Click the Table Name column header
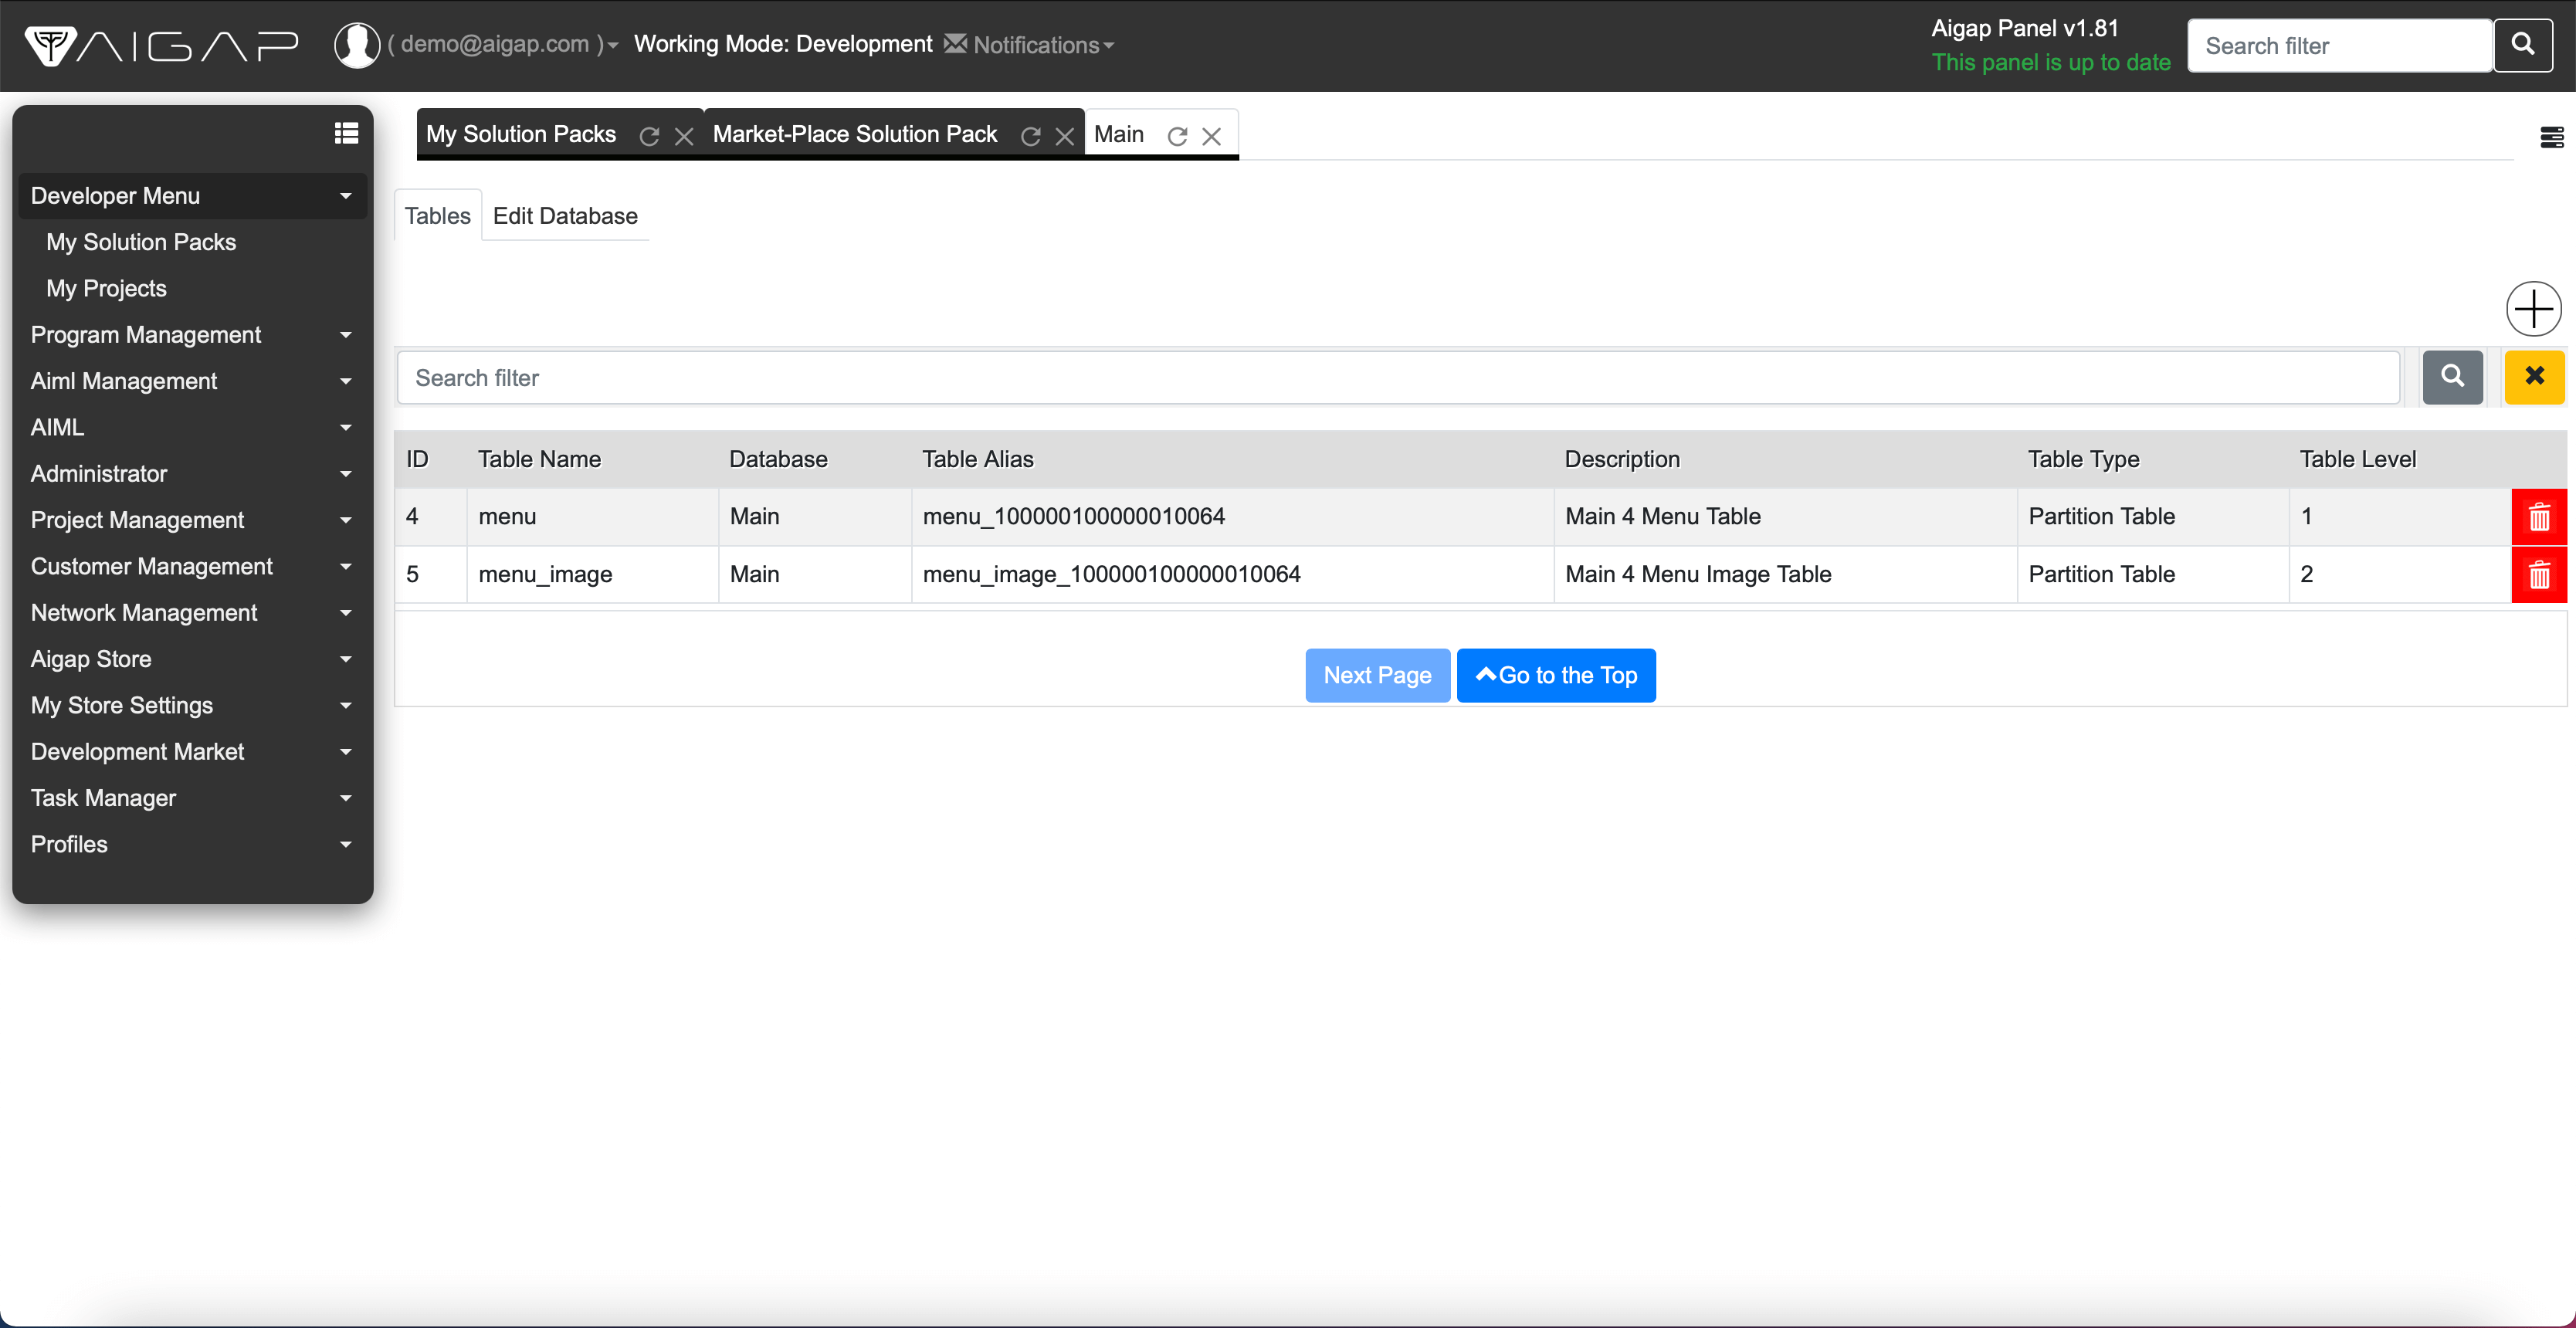 539,459
